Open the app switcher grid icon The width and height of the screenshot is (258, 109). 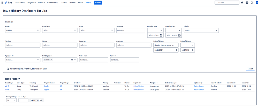pyautogui.click(x=2, y=3)
